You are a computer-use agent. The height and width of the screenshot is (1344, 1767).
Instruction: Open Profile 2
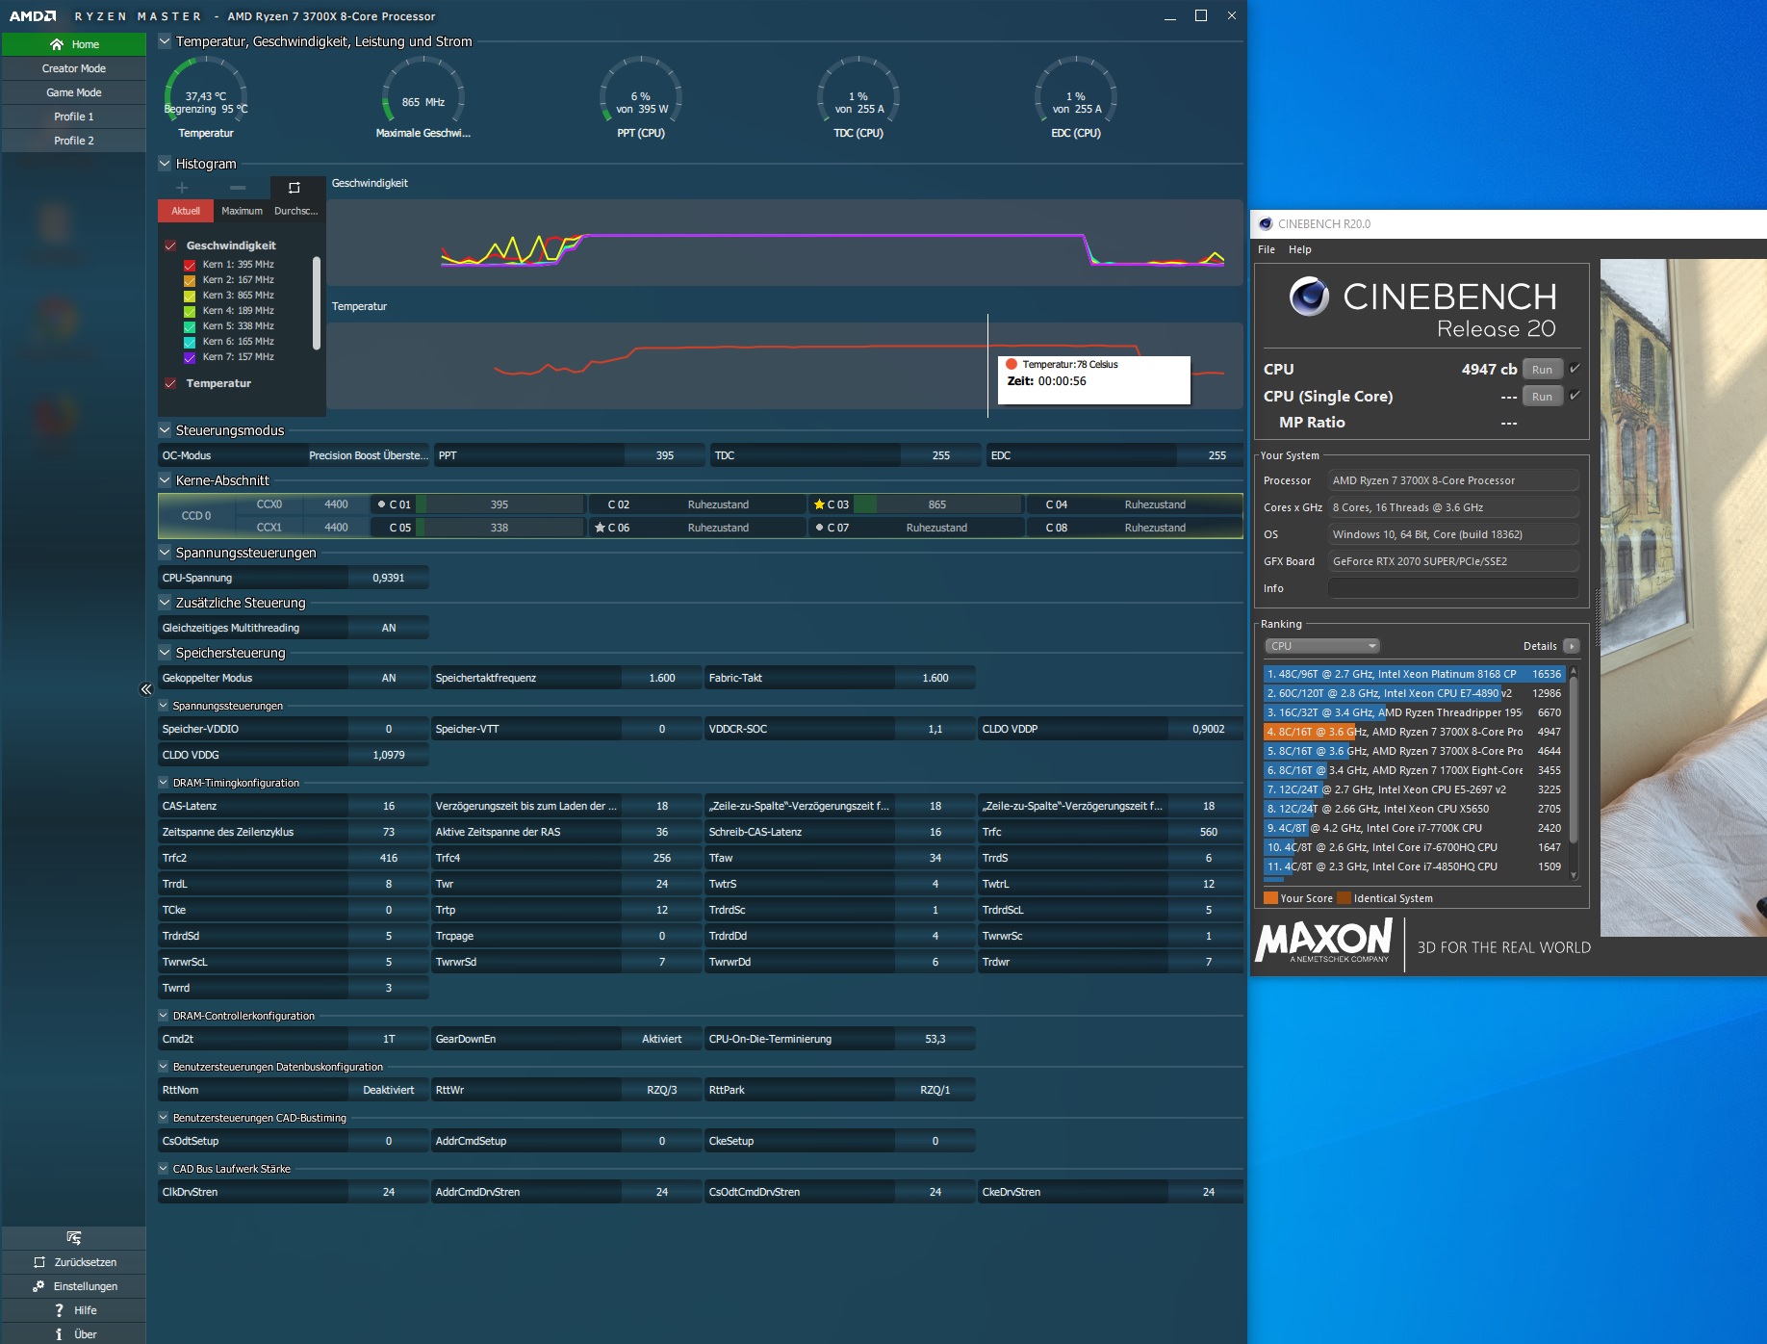click(x=74, y=141)
